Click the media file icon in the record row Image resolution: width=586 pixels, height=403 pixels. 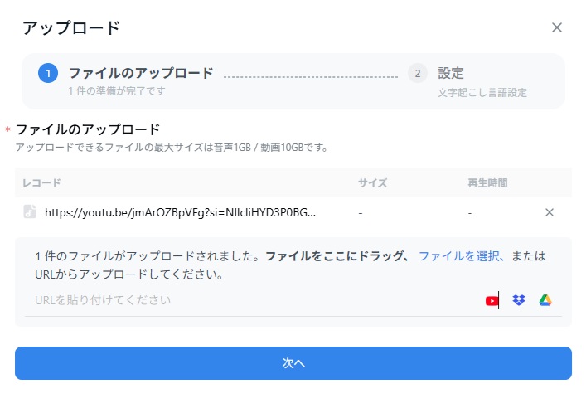click(x=30, y=212)
